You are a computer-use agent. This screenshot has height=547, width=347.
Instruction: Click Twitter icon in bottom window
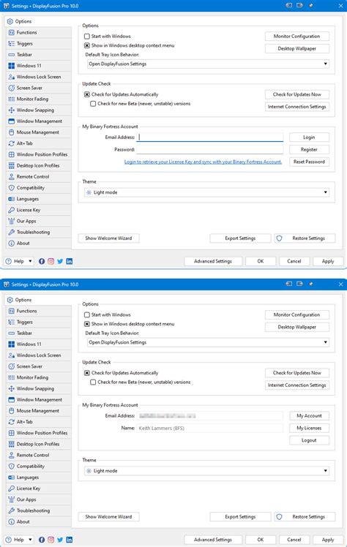coord(60,540)
